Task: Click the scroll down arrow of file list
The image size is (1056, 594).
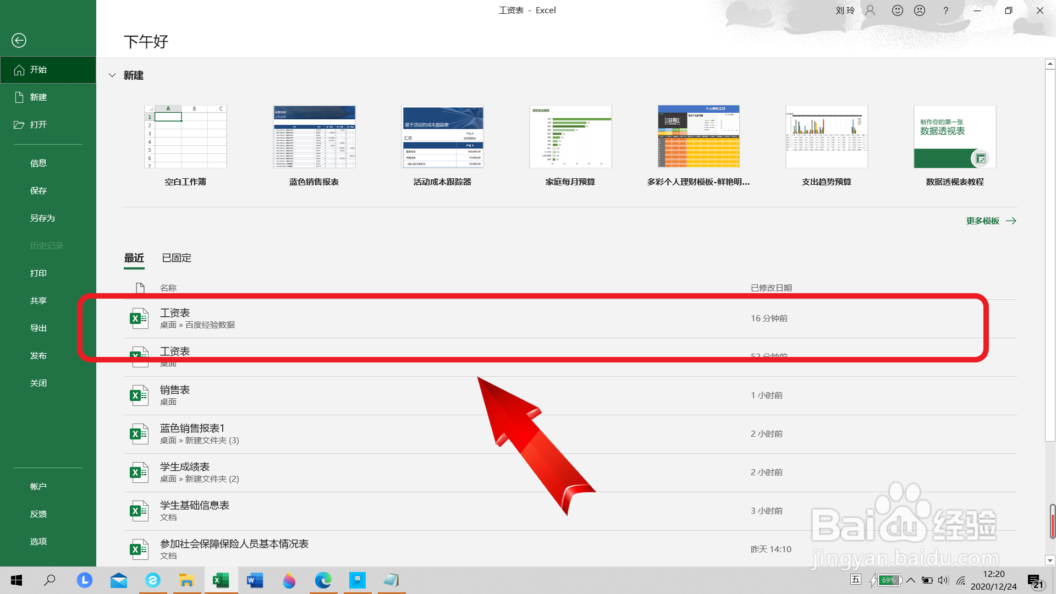Action: [1050, 560]
